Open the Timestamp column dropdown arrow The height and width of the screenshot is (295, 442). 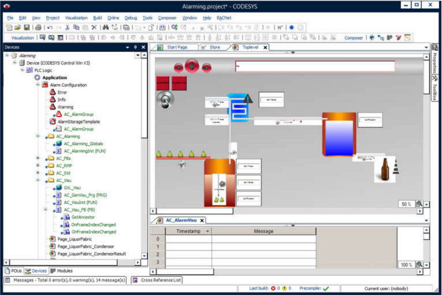[x=207, y=231]
